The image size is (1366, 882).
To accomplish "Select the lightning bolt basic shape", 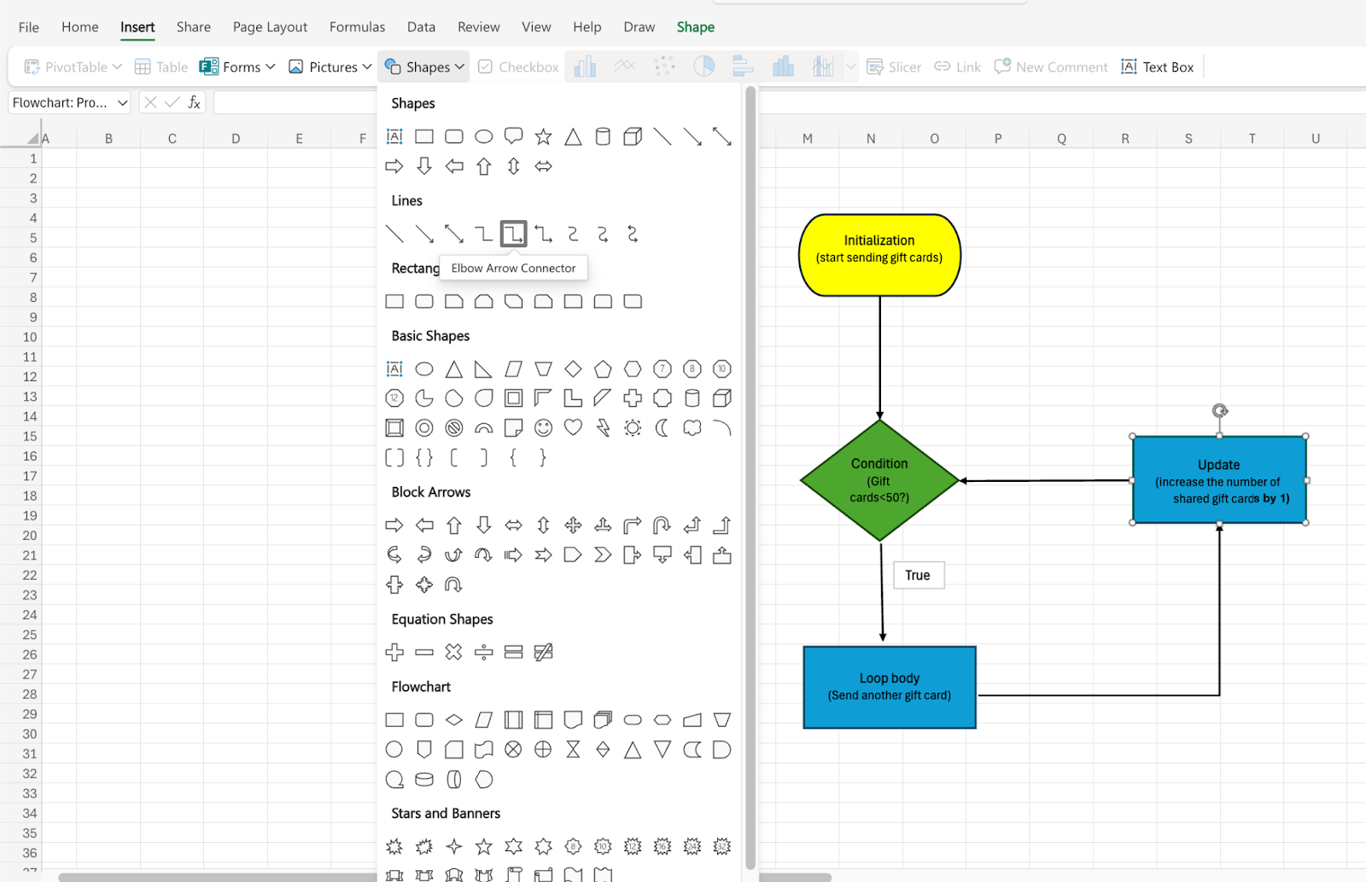I will pos(603,428).
